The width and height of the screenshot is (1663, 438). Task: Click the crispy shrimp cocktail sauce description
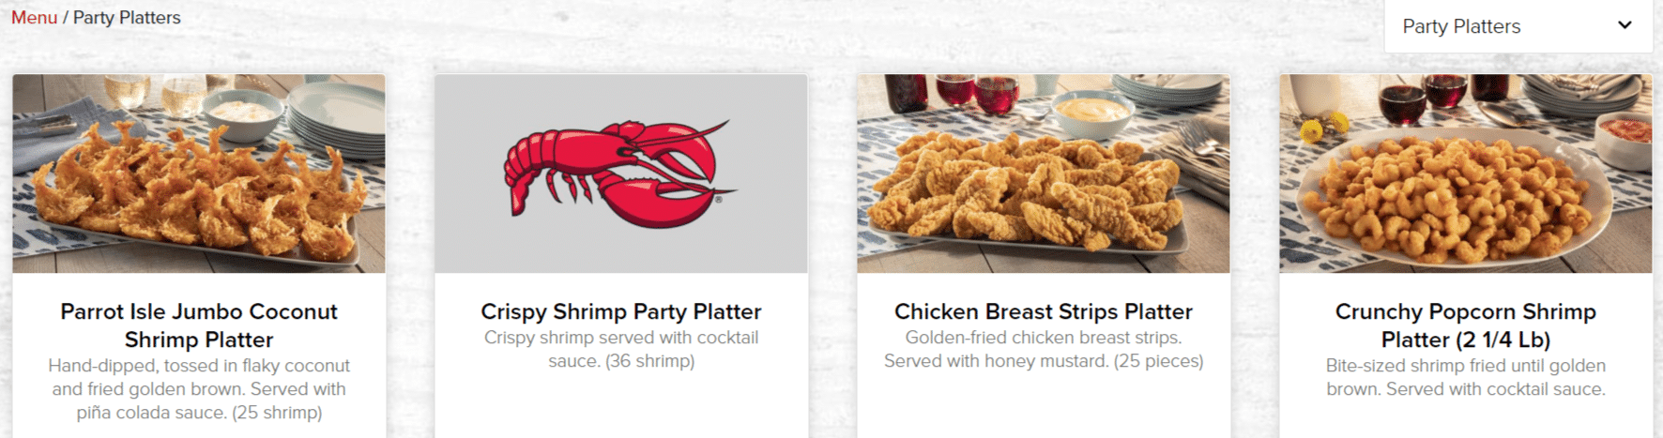[x=621, y=349]
